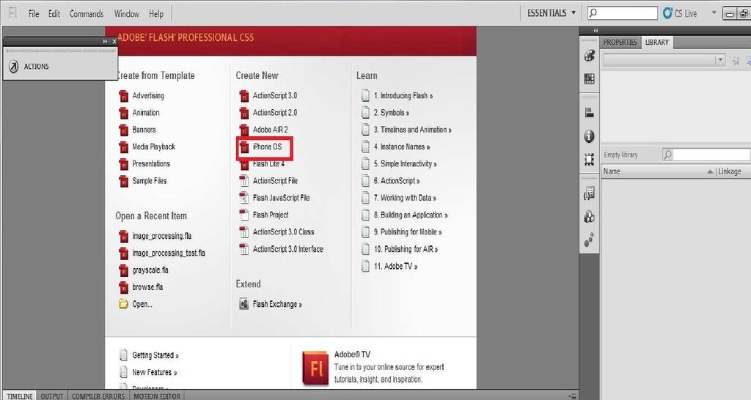Open the Motion Presets panel icon
This screenshot has width=751, height=400.
pos(590,240)
